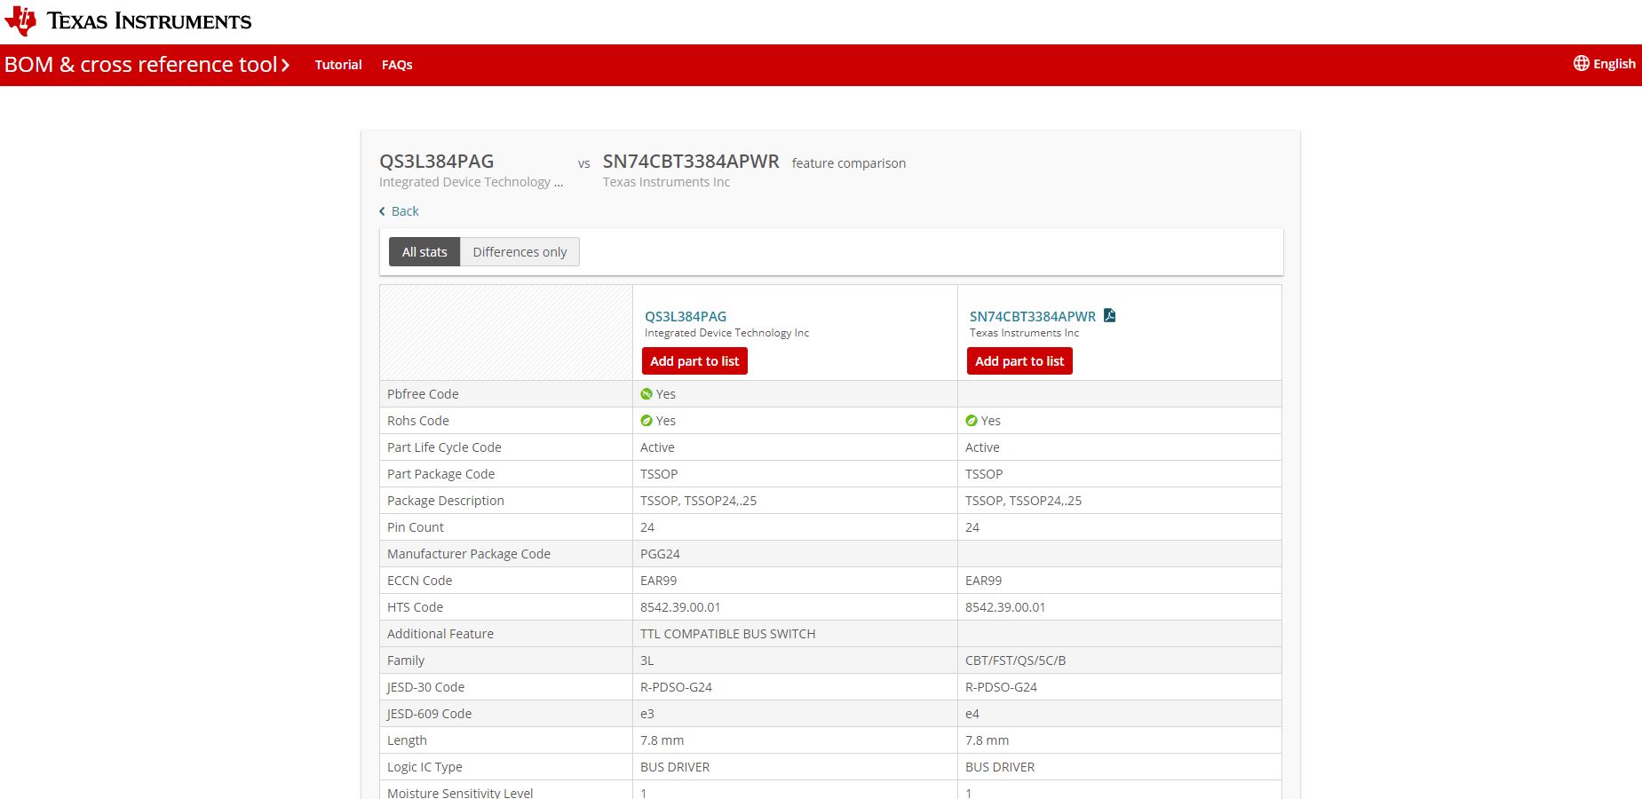Click the SN74CBT3384APWR Rohs Code green icon
The height and width of the screenshot is (799, 1642).
coord(972,421)
